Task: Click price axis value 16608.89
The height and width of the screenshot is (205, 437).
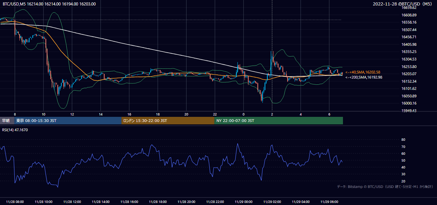Action: tap(410, 15)
